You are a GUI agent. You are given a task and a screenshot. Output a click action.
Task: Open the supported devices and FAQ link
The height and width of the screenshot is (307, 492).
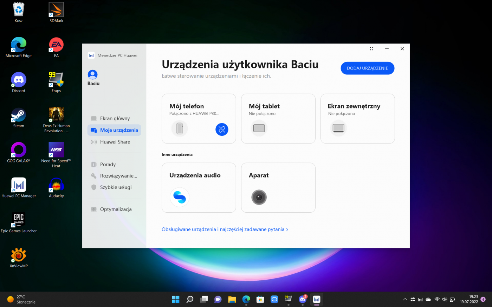pyautogui.click(x=225, y=229)
